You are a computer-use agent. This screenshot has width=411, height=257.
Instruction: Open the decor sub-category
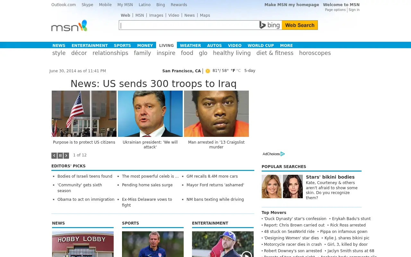[79, 53]
